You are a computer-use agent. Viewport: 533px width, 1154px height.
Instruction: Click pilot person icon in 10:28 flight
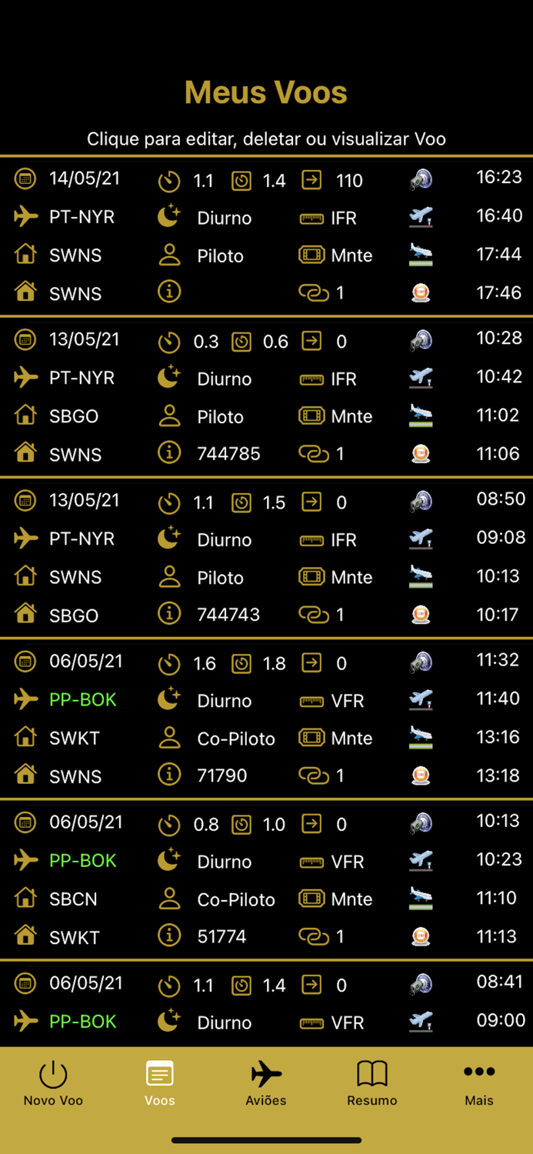pos(169,416)
